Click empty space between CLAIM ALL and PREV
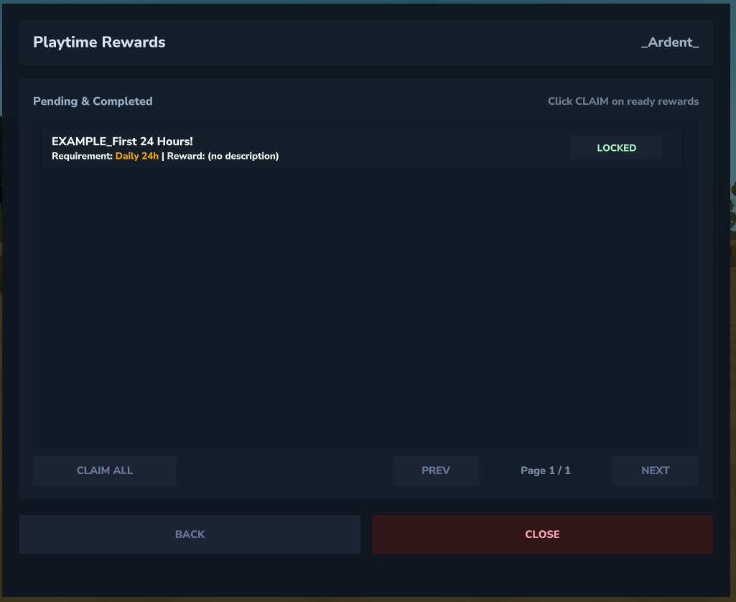736x602 pixels. [x=284, y=471]
